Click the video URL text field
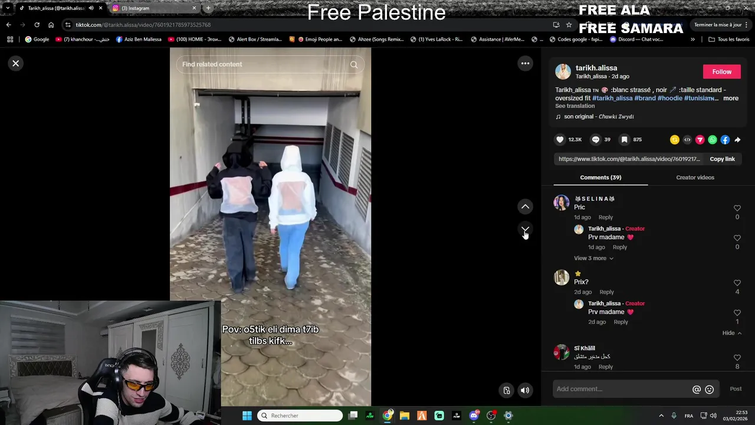This screenshot has height=425, width=755. click(x=629, y=159)
